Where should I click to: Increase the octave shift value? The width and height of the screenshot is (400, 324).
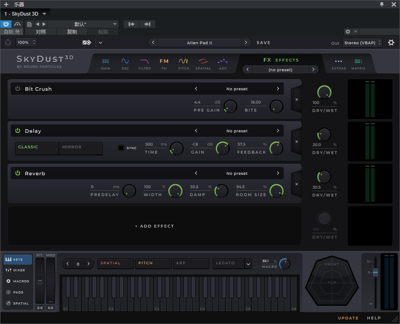[x=89, y=264]
